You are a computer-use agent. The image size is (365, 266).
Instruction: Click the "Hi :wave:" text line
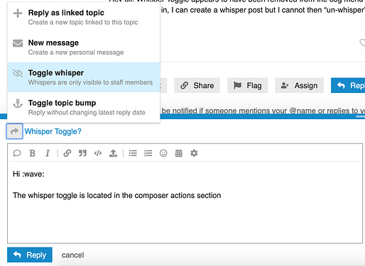click(28, 174)
